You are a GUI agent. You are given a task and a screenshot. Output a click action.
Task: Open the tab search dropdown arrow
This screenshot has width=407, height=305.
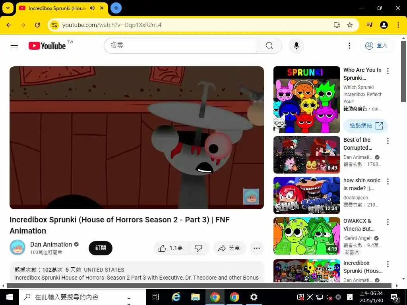coord(8,8)
